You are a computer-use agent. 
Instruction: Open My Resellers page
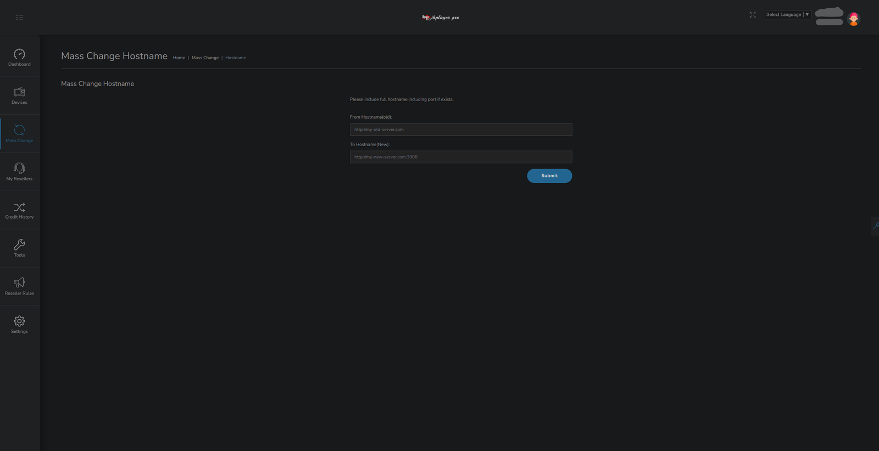(x=19, y=172)
